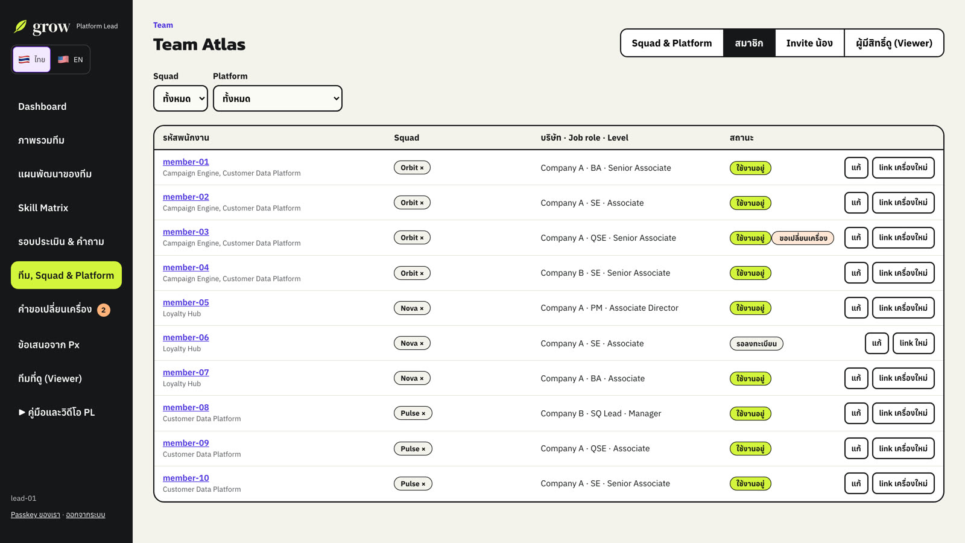Click link เครื่องใหม่ for member-07
The image size is (965, 543).
[903, 378]
